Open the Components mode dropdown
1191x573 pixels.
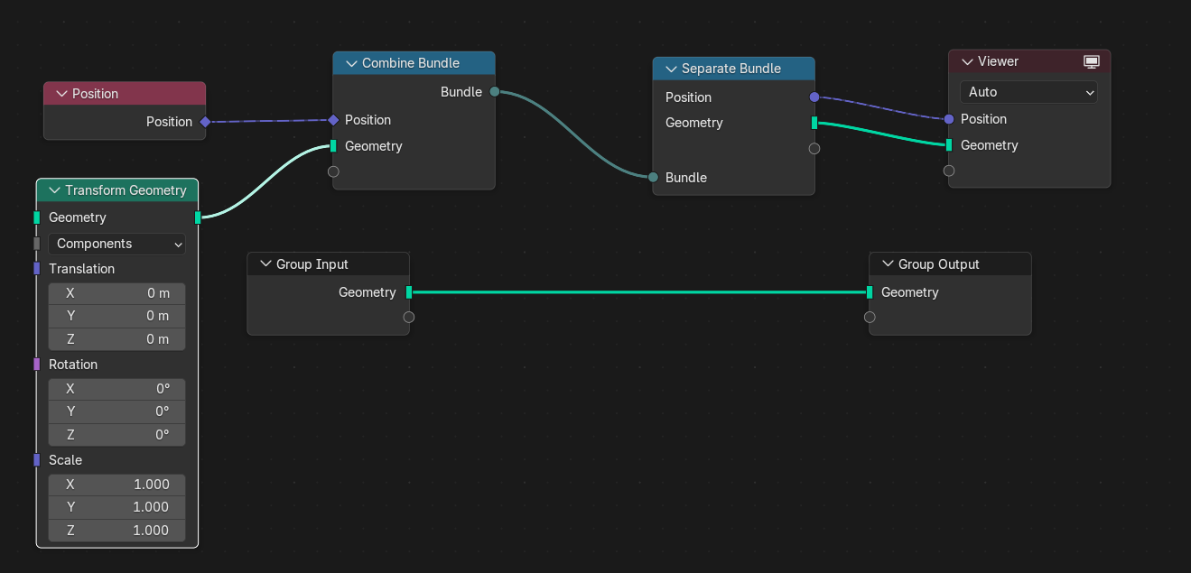click(116, 244)
